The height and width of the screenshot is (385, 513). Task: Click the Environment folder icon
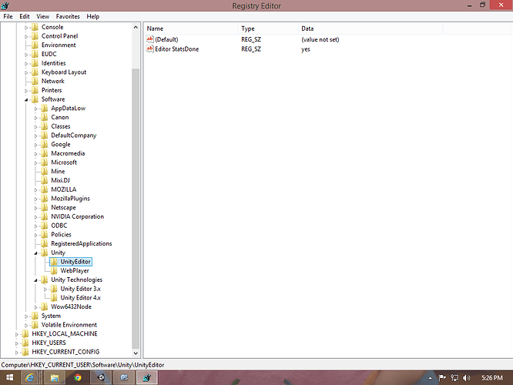tap(35, 45)
